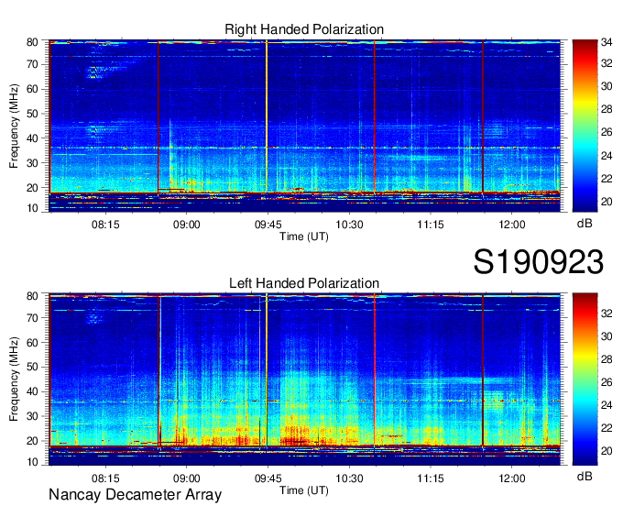
Task: Click the 26 value on the Right Handed color bar
Action: point(606,132)
